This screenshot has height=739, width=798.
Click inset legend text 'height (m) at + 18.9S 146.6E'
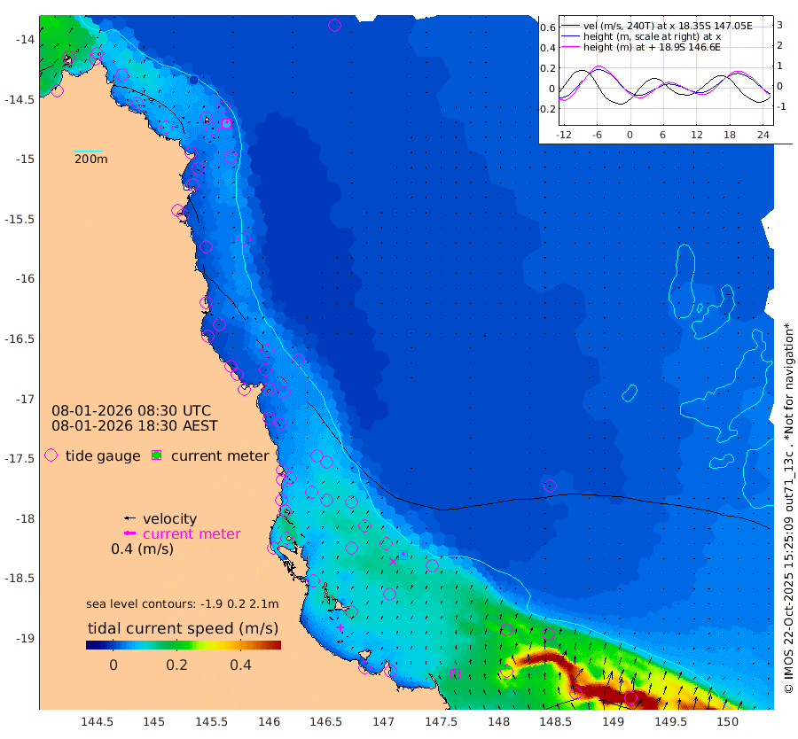click(x=652, y=47)
